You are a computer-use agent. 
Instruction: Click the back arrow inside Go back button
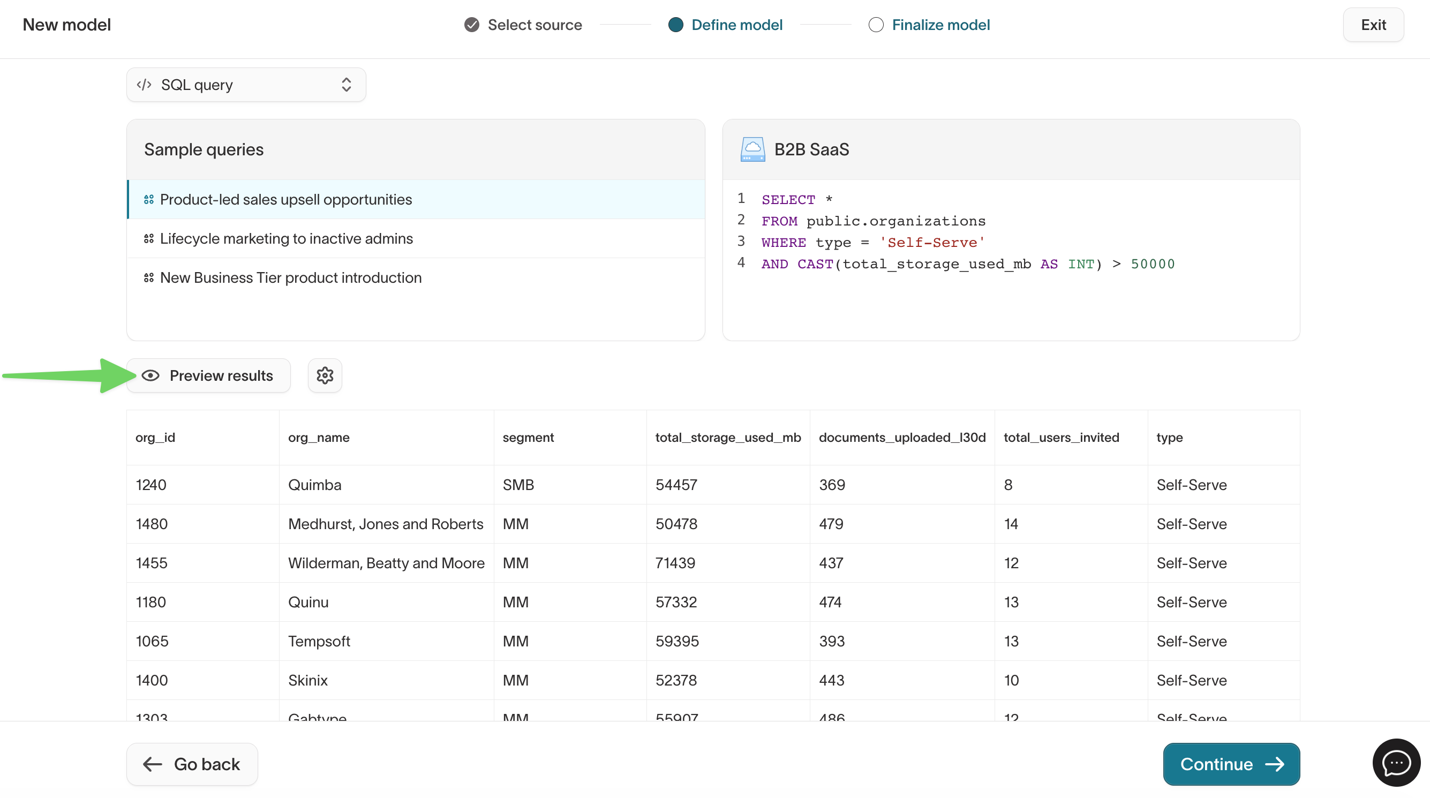click(152, 764)
